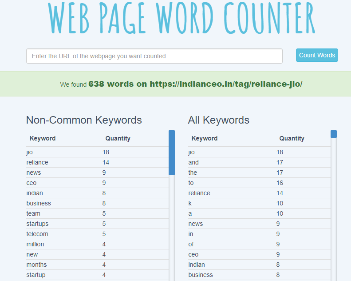
Task: Select the 'months' keyword row
Action: tap(97, 265)
